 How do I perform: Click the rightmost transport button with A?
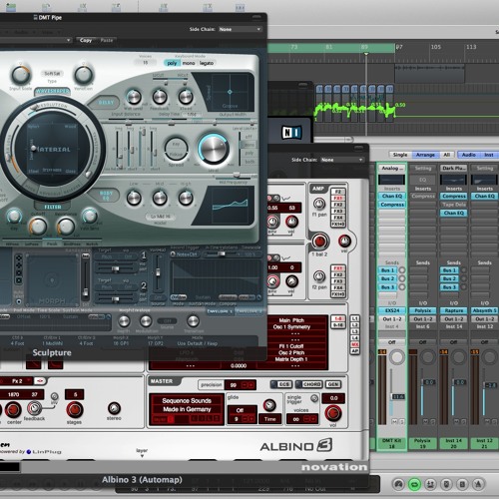pos(478,484)
